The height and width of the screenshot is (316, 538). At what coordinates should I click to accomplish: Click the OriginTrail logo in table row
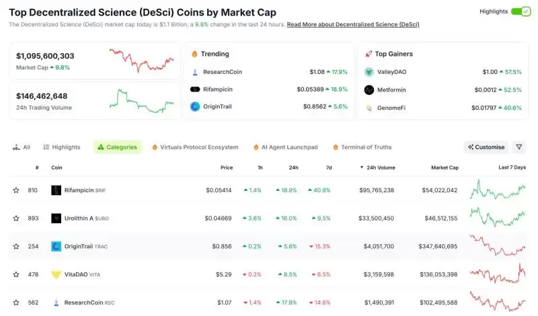[x=56, y=247]
